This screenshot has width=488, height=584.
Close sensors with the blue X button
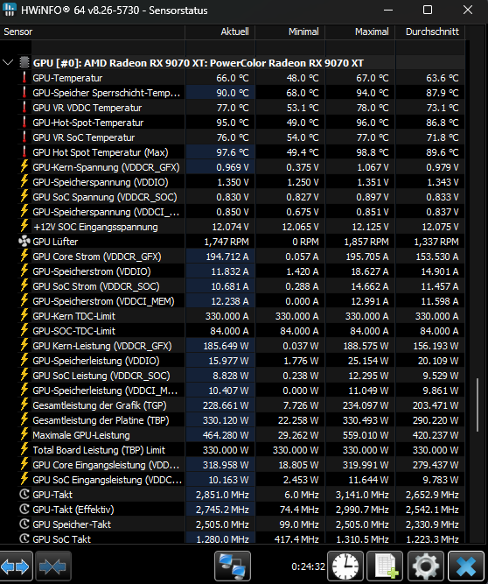pos(465,566)
